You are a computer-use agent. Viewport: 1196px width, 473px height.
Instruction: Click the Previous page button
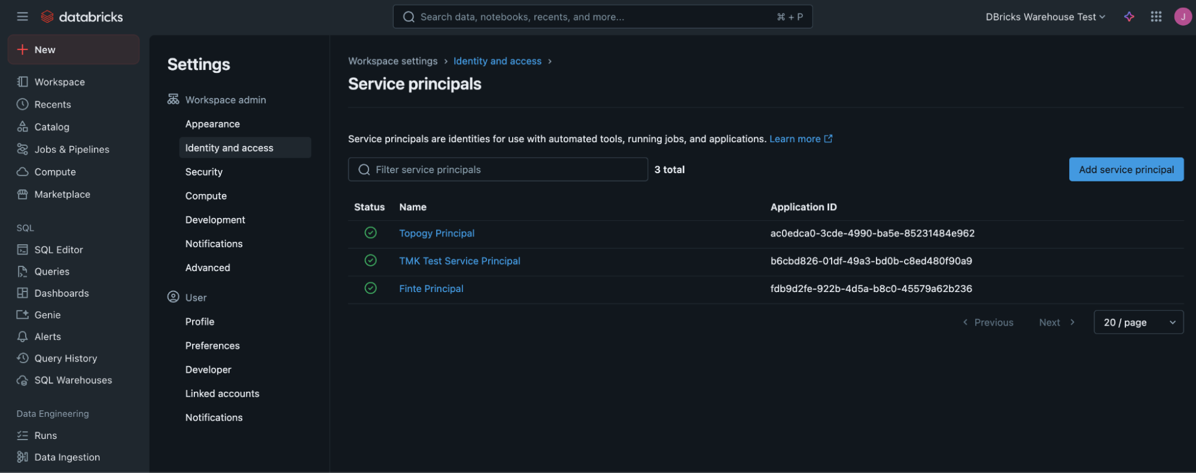988,322
